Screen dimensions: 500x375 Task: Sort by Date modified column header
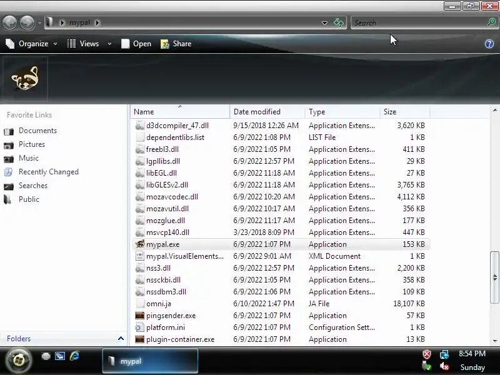[x=267, y=112]
